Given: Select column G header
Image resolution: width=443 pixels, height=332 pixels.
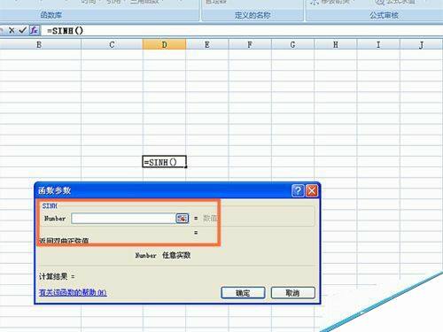Looking at the screenshot, I should tap(292, 45).
